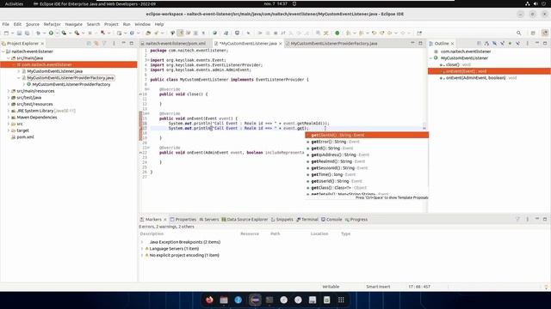The height and width of the screenshot is (309, 551).
Task: Click Smart Insert in the status bar
Action: point(378,287)
